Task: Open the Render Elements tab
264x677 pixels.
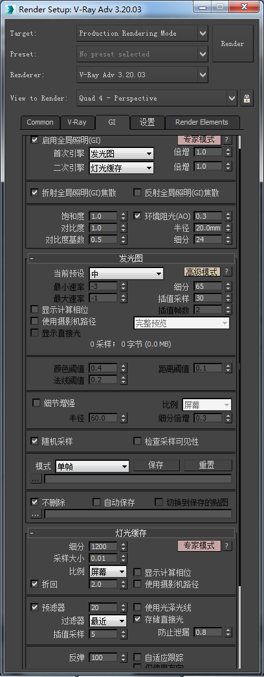Action: (x=201, y=122)
